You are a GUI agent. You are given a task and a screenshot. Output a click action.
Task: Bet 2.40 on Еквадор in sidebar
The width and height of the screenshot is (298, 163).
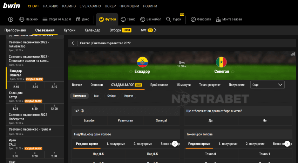(x=16, y=86)
